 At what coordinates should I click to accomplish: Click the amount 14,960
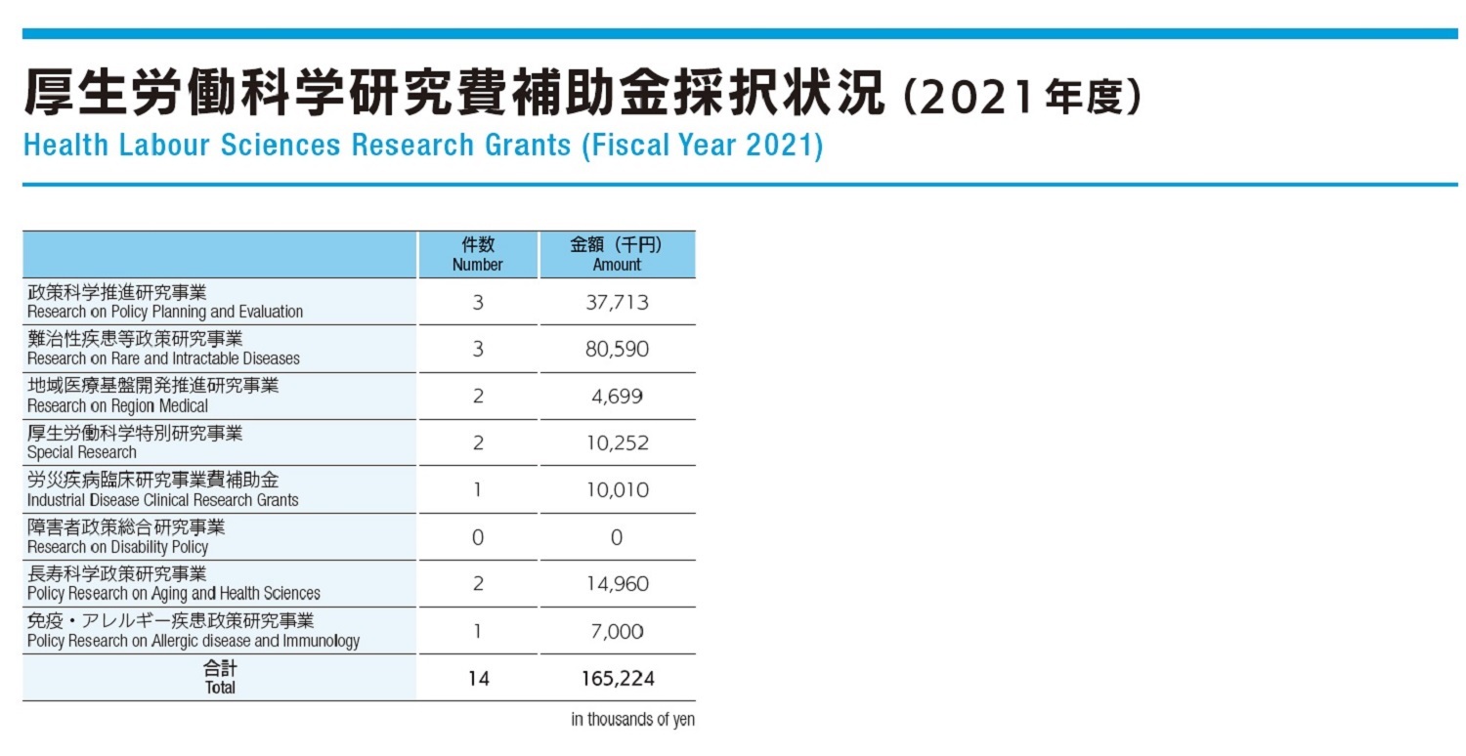point(617,584)
